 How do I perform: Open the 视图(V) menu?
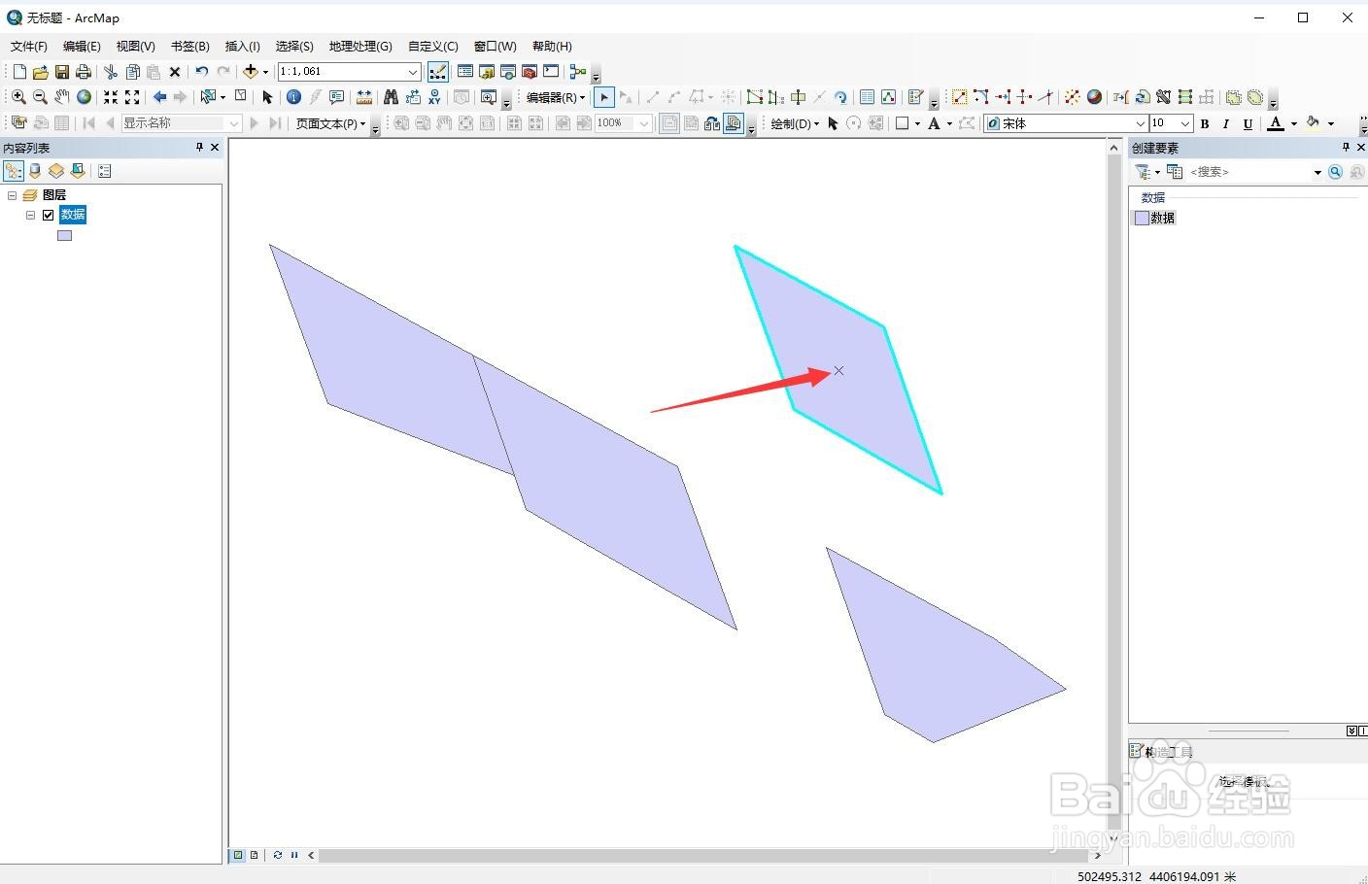click(x=135, y=46)
